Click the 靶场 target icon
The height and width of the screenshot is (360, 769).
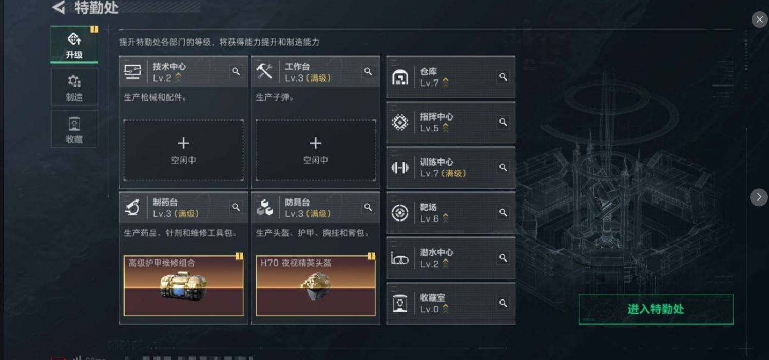pos(400,213)
